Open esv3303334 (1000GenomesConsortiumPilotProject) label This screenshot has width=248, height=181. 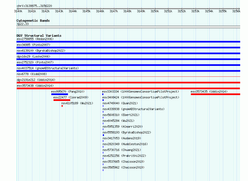click(x=140, y=91)
